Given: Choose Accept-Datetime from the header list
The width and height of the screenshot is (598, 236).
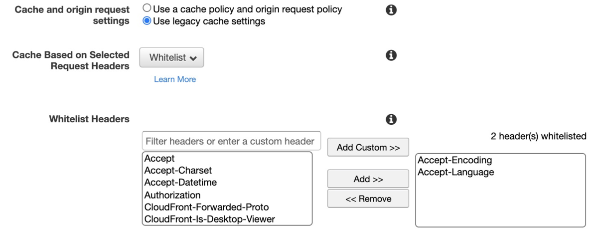Looking at the screenshot, I should [180, 183].
